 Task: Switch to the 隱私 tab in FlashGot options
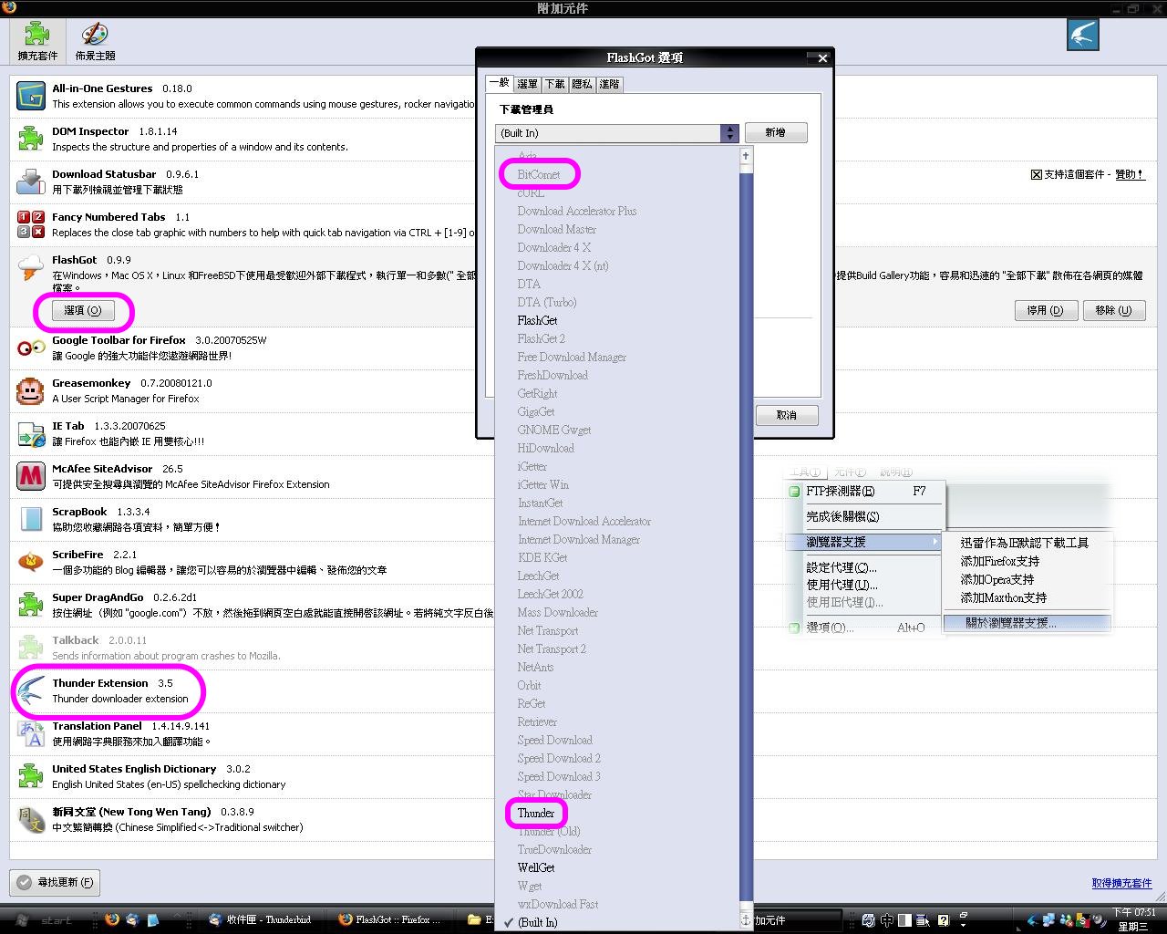click(583, 84)
